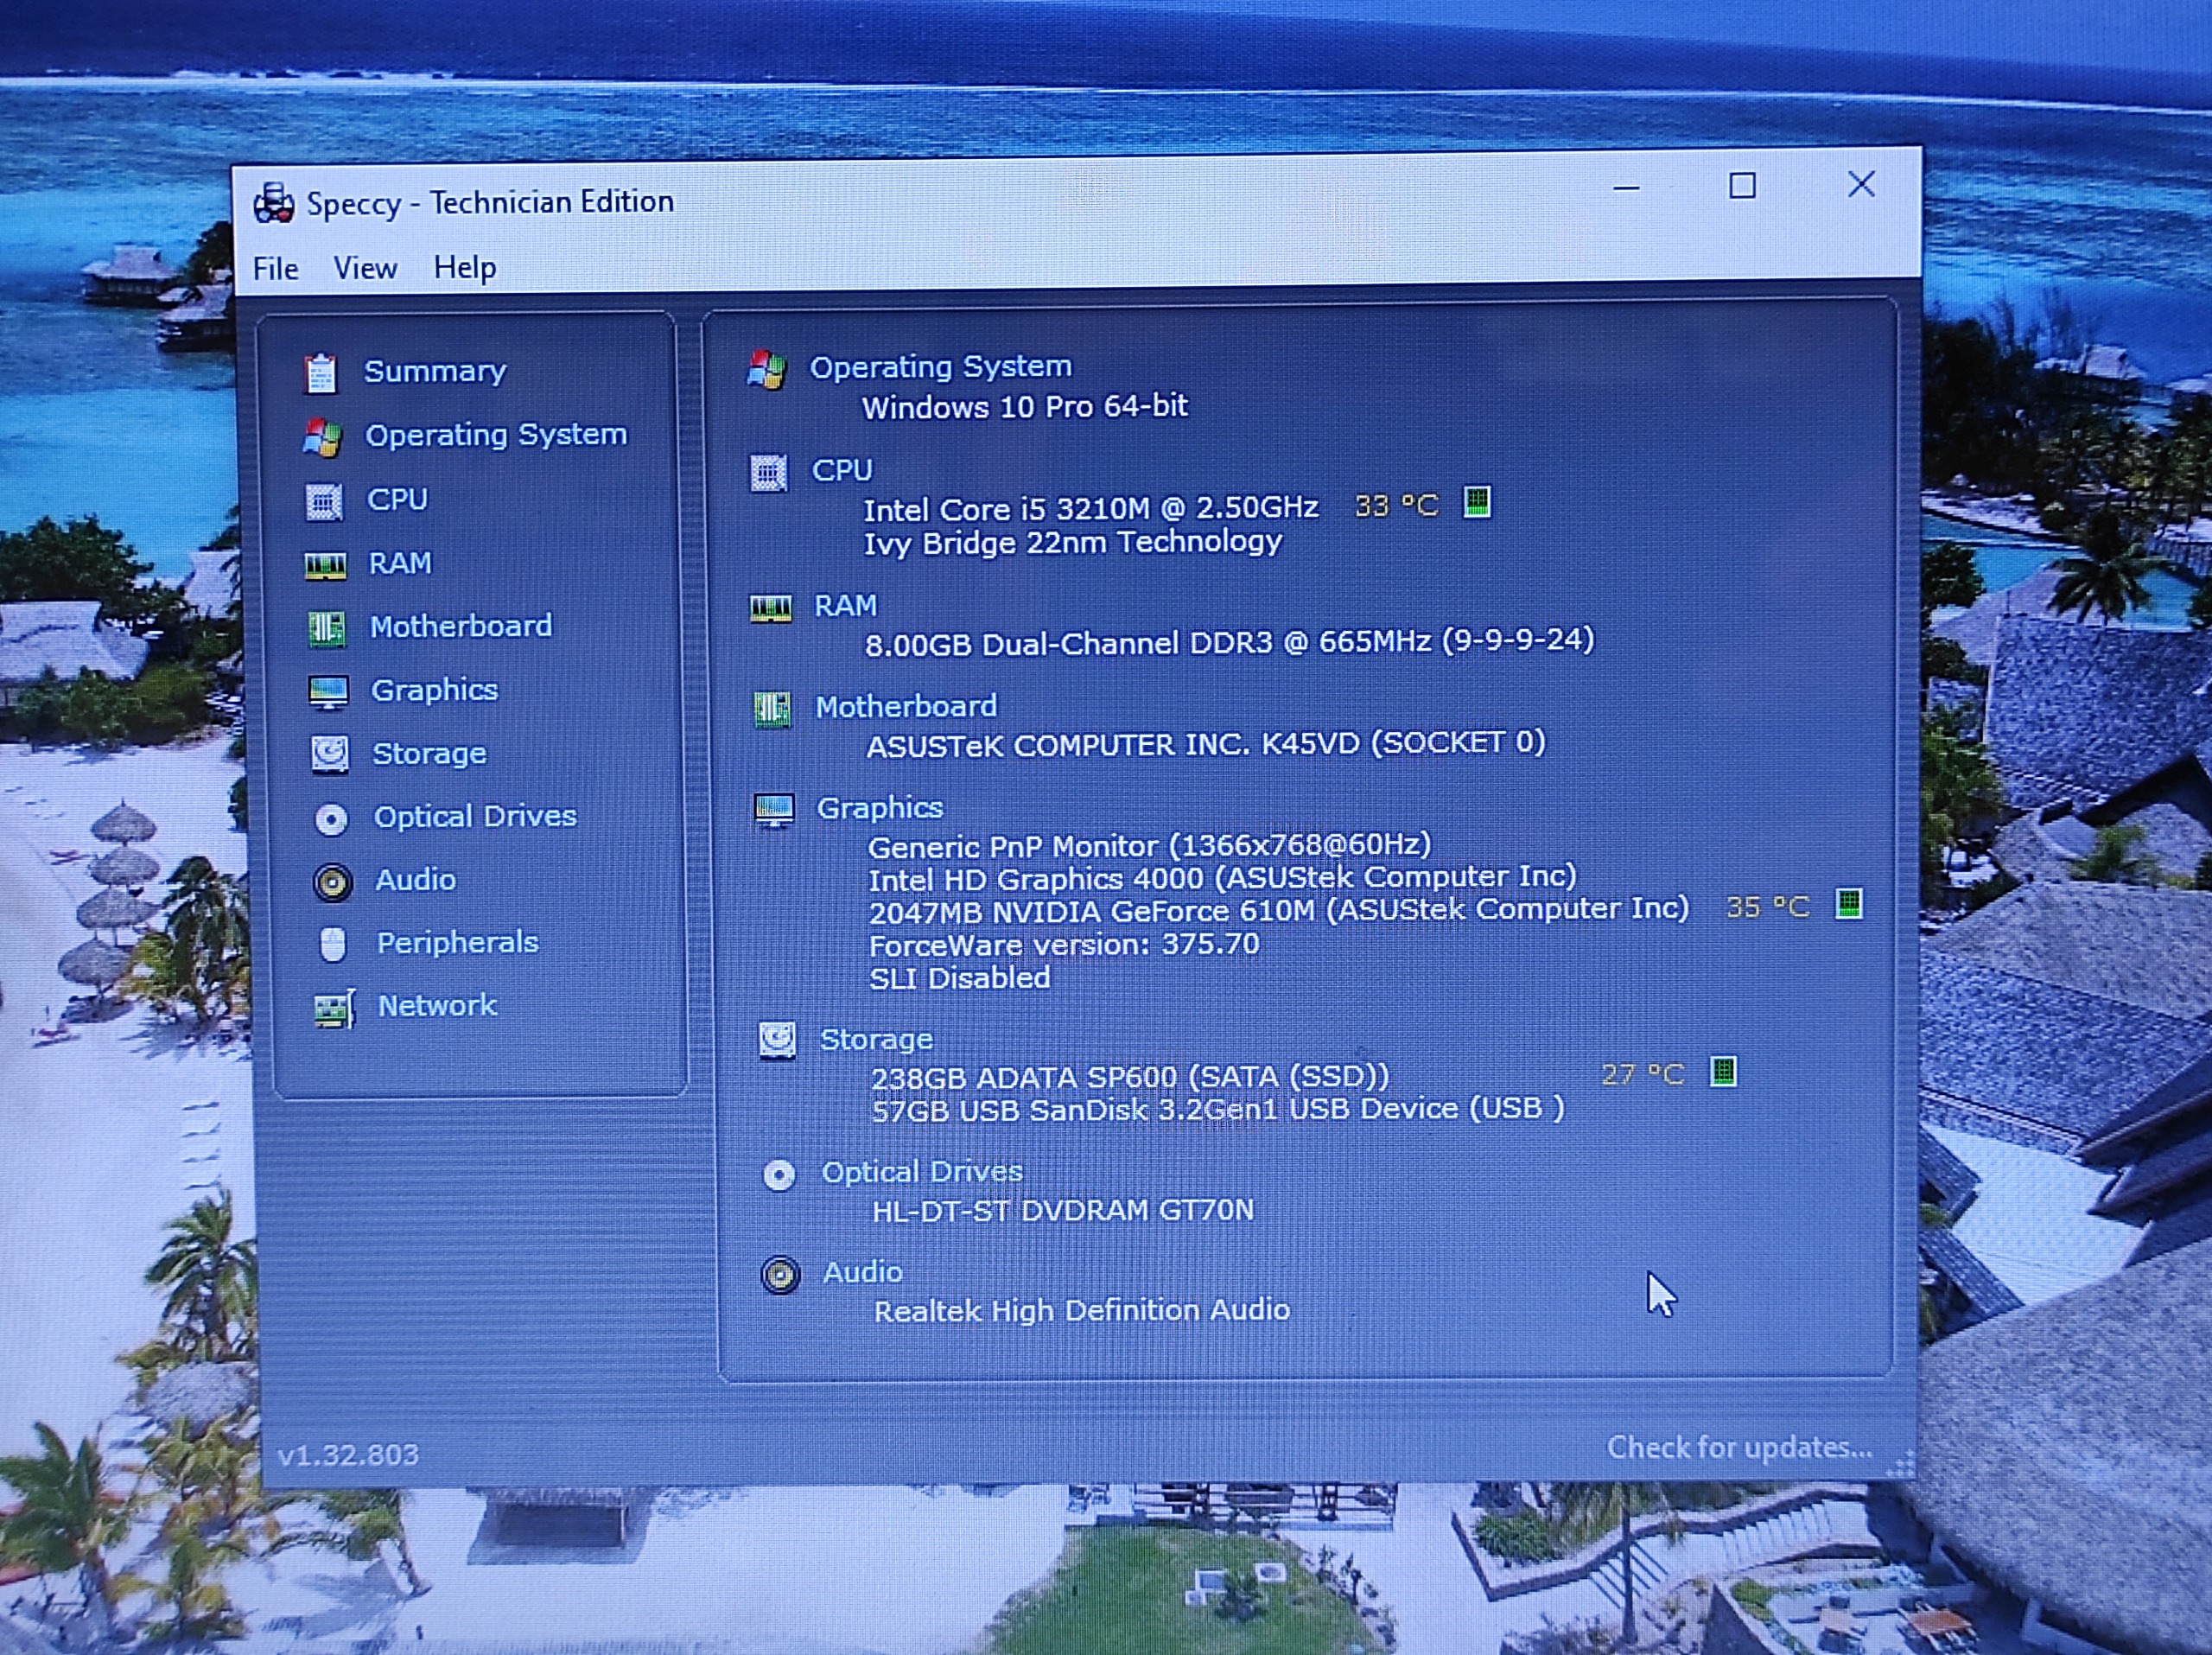
Task: Select Optical Drives in the sidebar
Action: tap(475, 816)
